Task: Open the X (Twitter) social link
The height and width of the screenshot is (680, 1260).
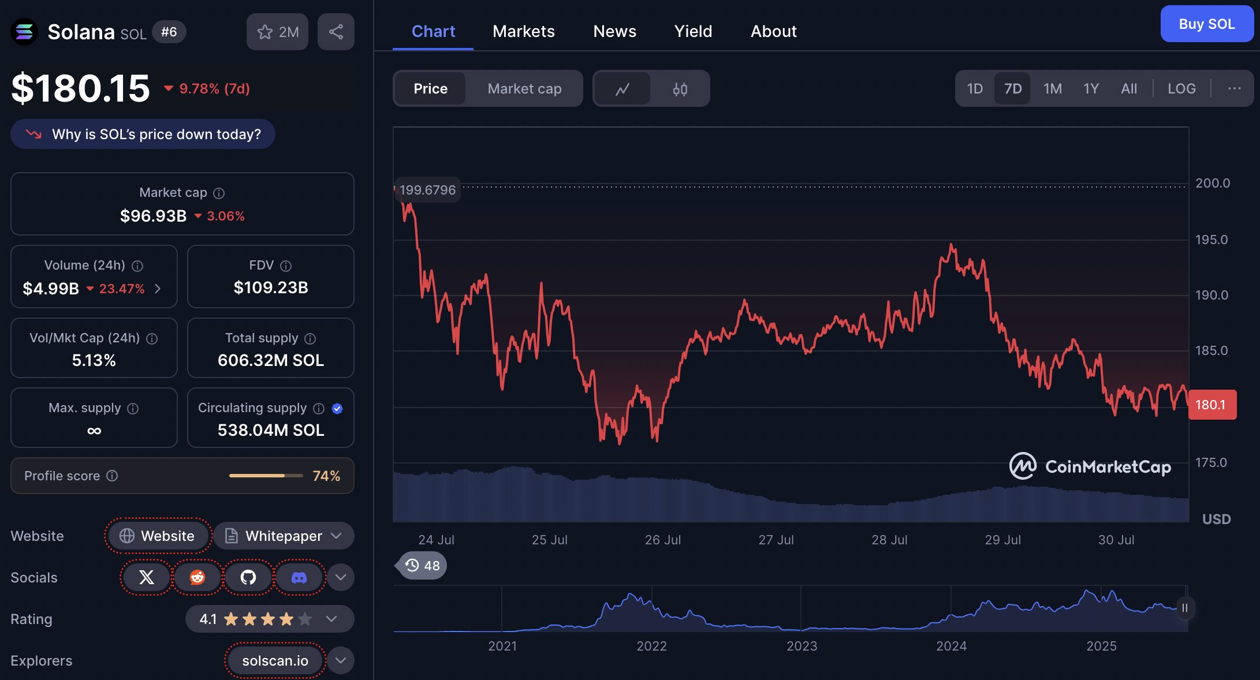Action: point(147,577)
